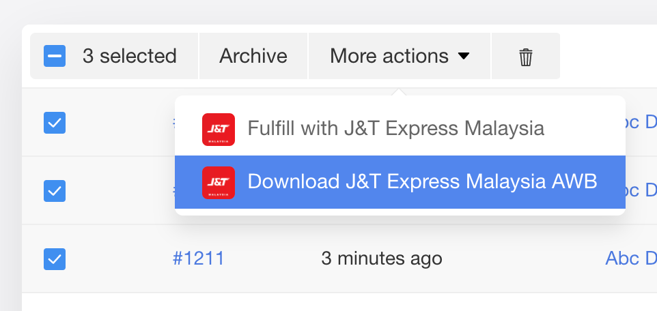This screenshot has height=311, width=657.
Task: Select Download J&T Express Malaysia AWB
Action: [400, 182]
